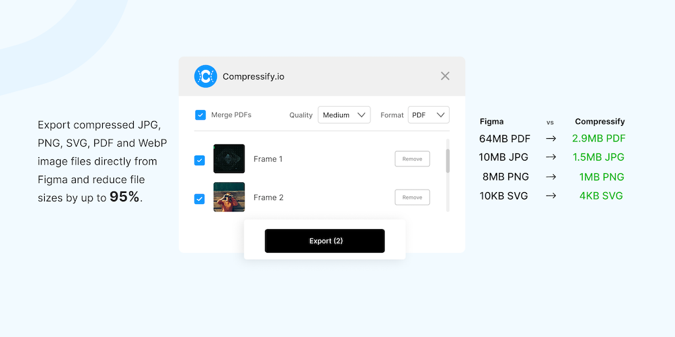Click the 1.5MB JPG green value
675x337 pixels.
599,157
